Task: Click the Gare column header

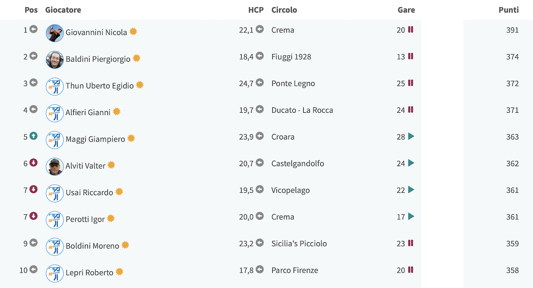Action: [406, 10]
